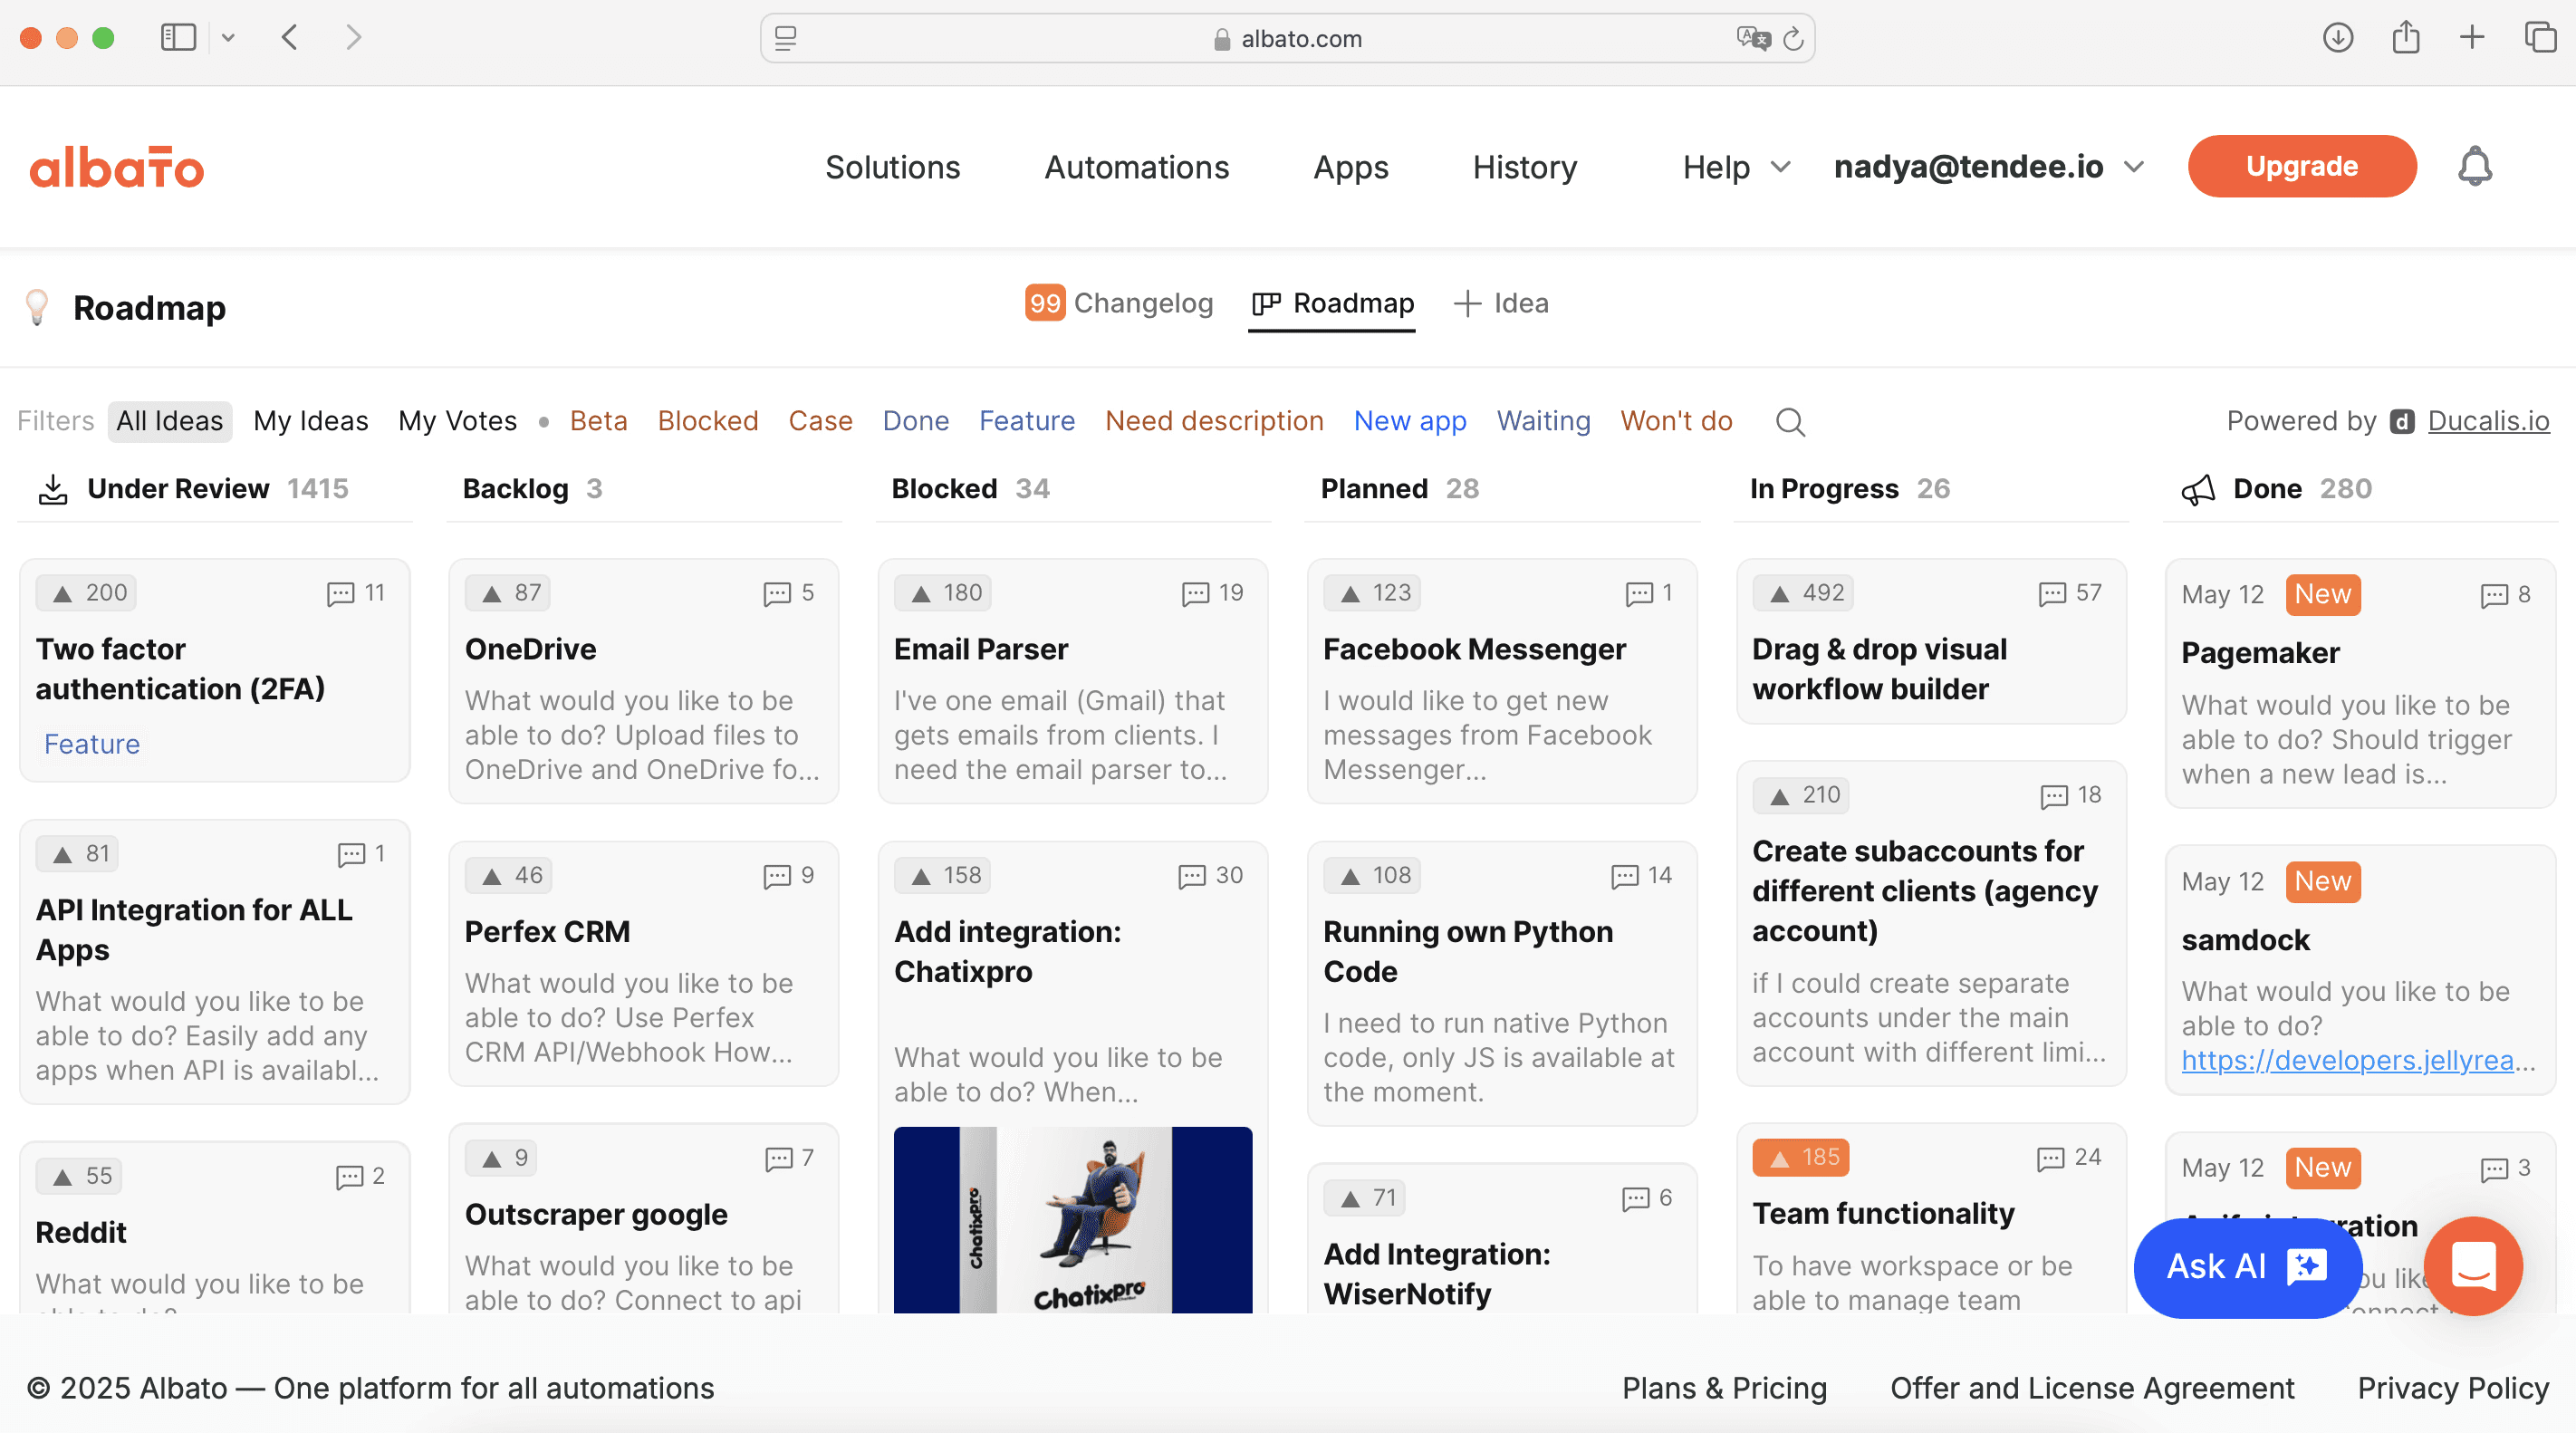The height and width of the screenshot is (1433, 2576).
Task: Toggle the Done tag filter
Action: pos(916,421)
